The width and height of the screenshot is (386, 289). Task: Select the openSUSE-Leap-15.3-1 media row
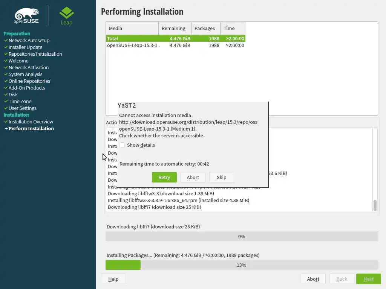[x=176, y=45]
